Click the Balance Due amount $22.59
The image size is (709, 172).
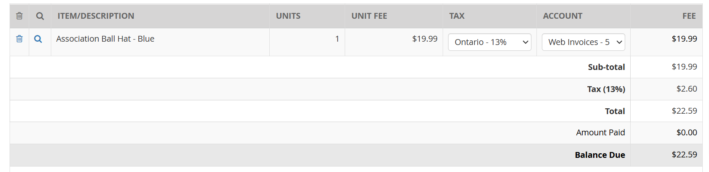(x=684, y=155)
